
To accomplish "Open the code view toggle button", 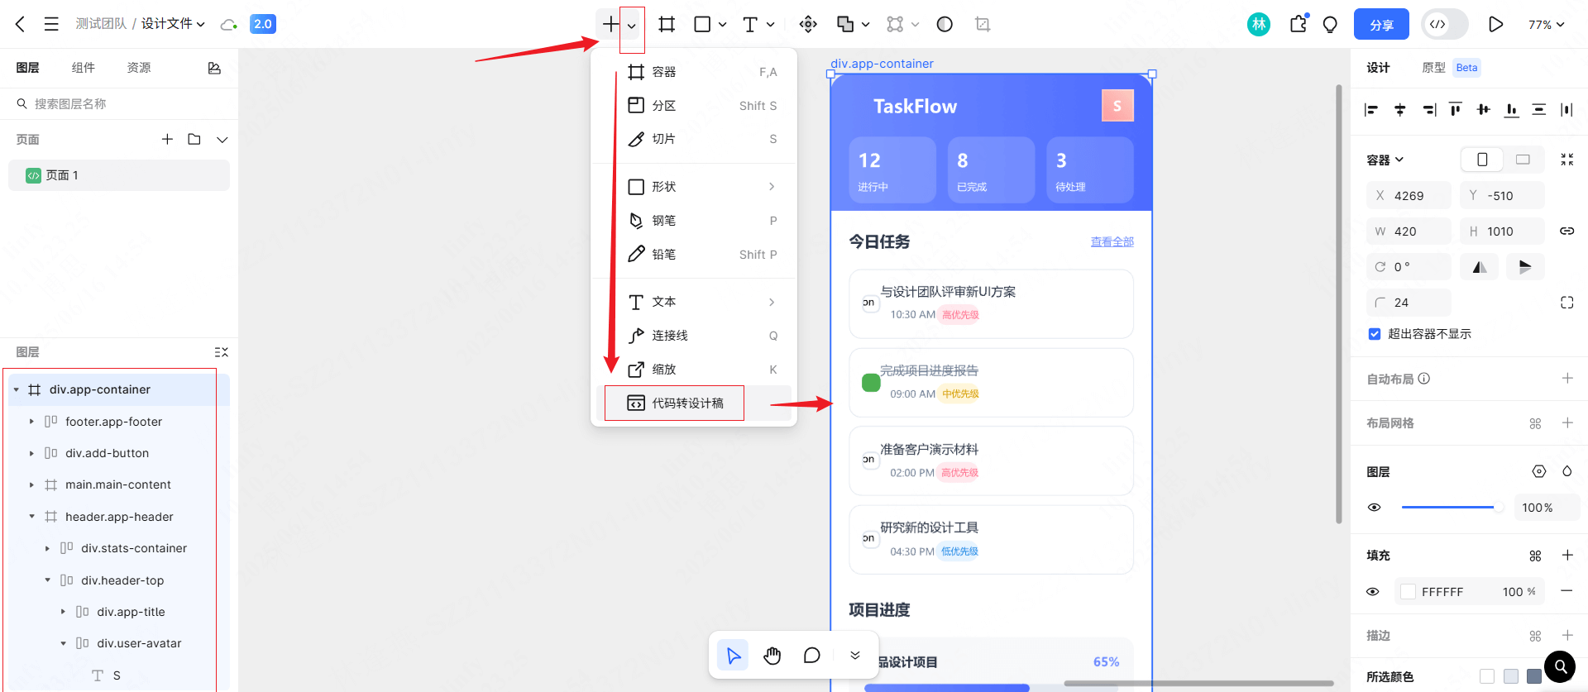I will click(1438, 25).
